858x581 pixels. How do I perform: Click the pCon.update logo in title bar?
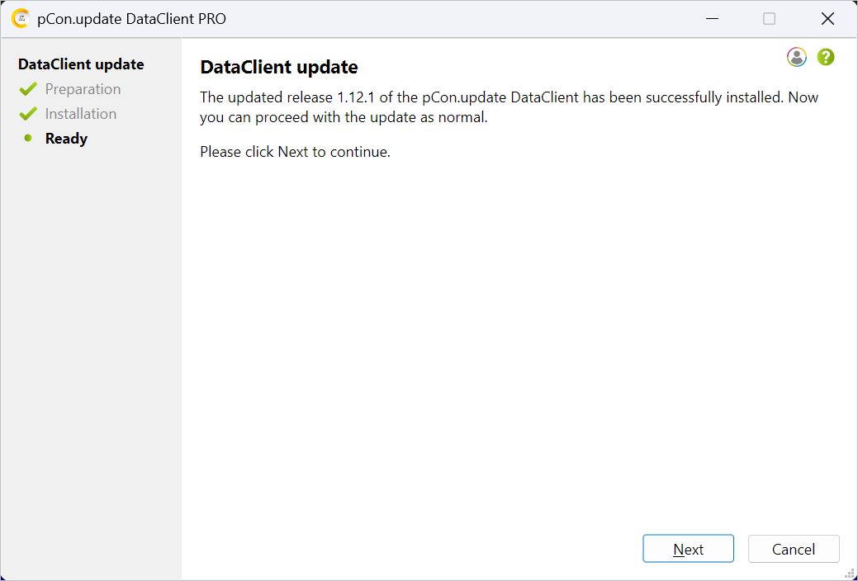21,19
